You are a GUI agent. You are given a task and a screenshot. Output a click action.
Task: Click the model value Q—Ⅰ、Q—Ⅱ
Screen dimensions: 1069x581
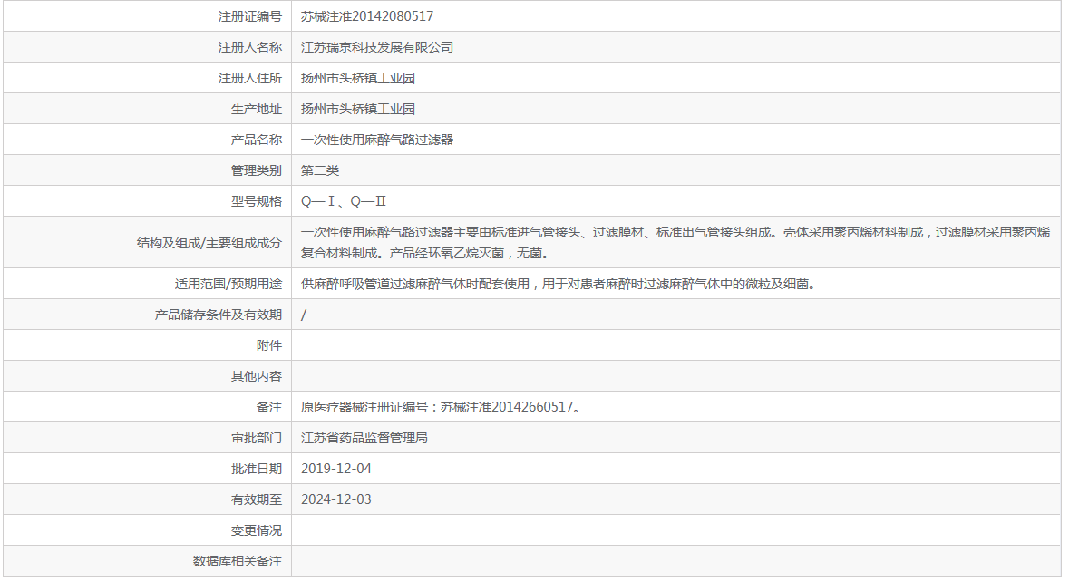(x=344, y=201)
